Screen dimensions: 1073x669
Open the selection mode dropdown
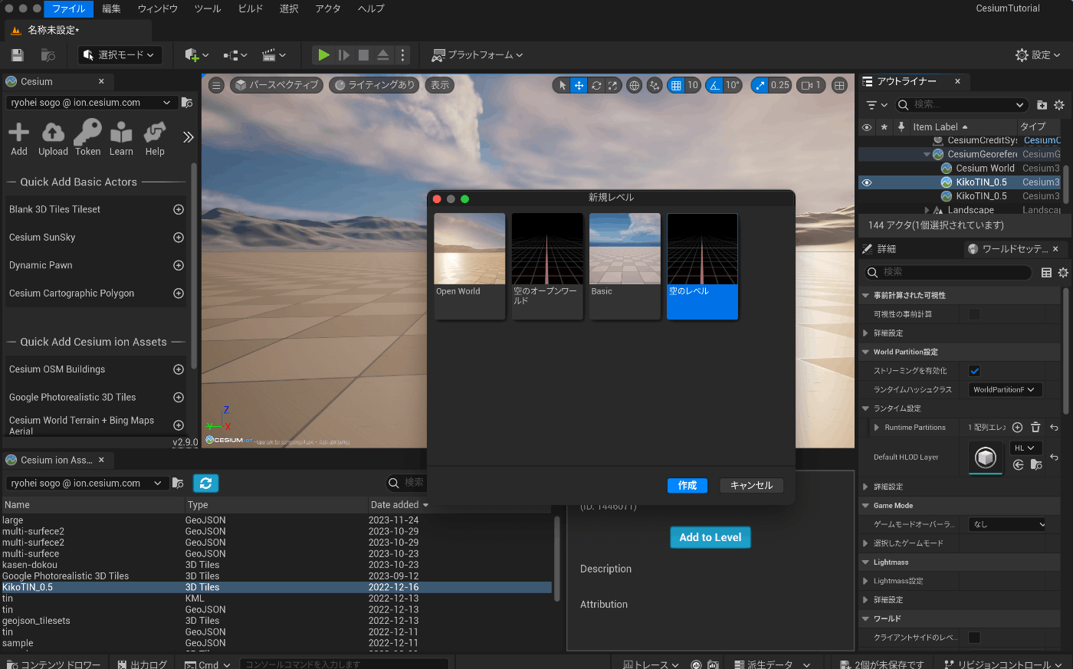click(x=120, y=55)
